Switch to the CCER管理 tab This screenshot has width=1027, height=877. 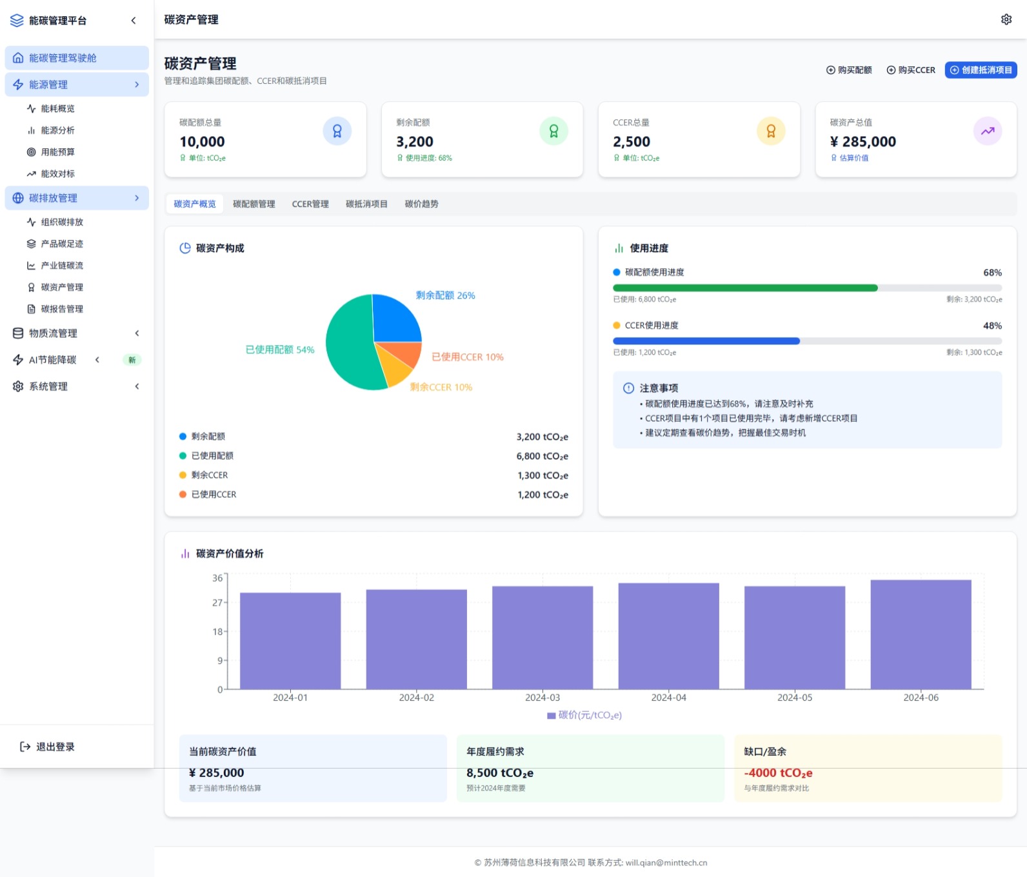pyautogui.click(x=310, y=204)
